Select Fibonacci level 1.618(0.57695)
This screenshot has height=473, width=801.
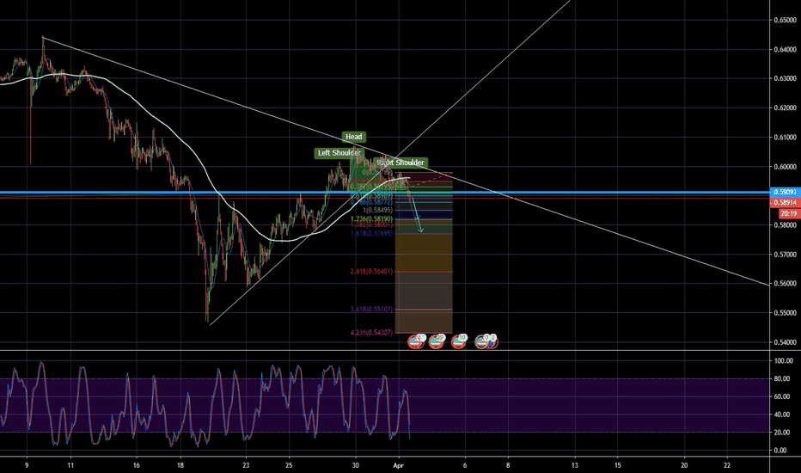(x=372, y=233)
